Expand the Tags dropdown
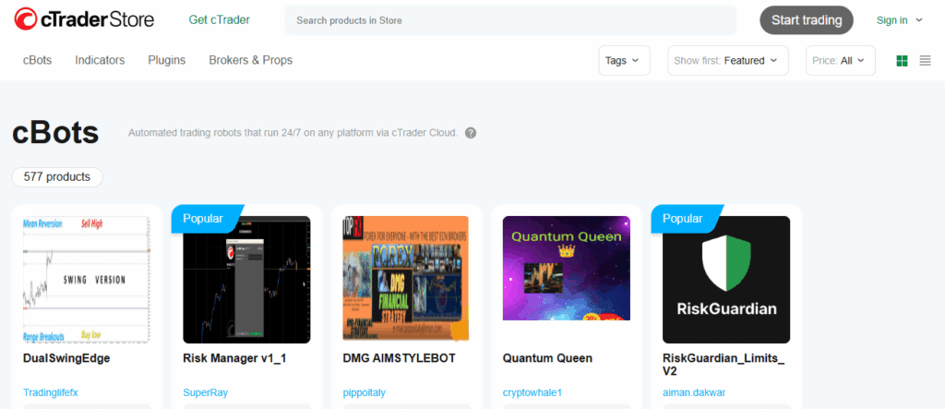945x409 pixels. coord(624,60)
